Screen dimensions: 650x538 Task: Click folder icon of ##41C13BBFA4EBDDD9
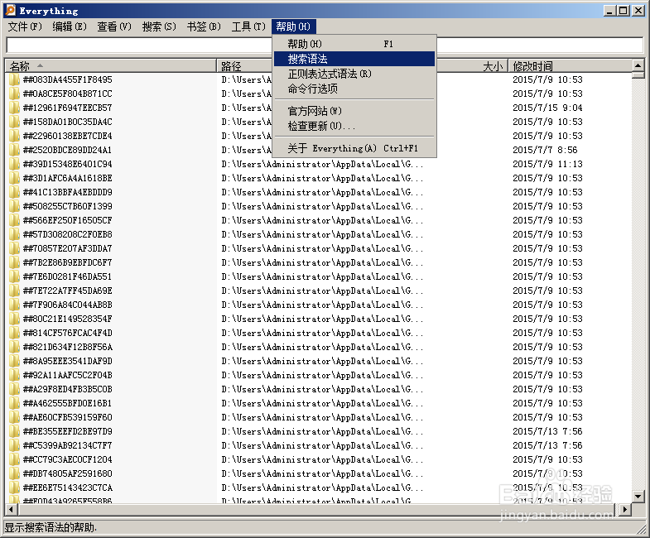pyautogui.click(x=14, y=192)
